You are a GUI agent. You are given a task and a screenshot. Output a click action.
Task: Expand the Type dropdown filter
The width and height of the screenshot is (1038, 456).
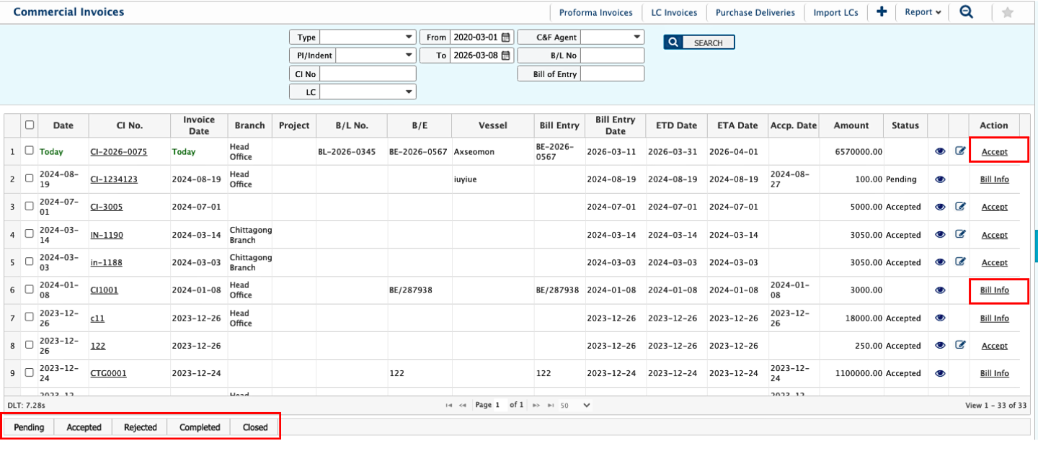pos(368,37)
